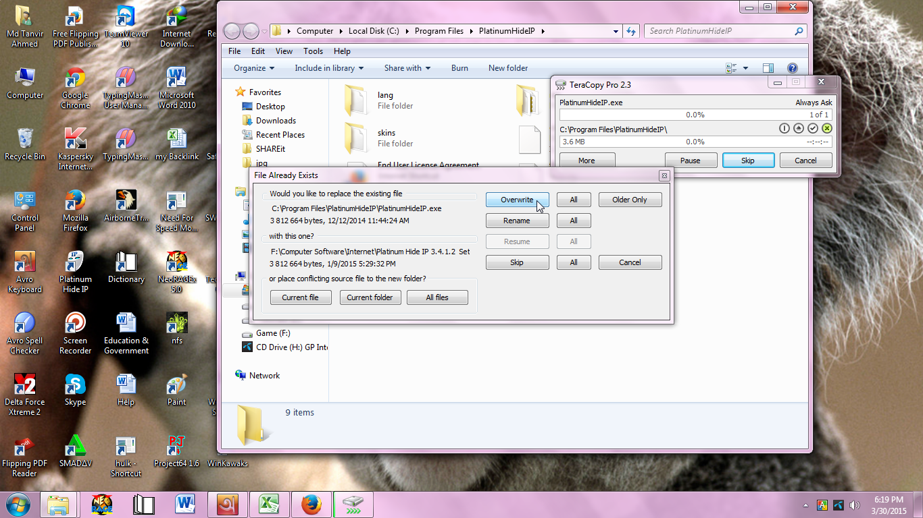
Task: Toggle the Explorer preview pane icon
Action: [768, 68]
